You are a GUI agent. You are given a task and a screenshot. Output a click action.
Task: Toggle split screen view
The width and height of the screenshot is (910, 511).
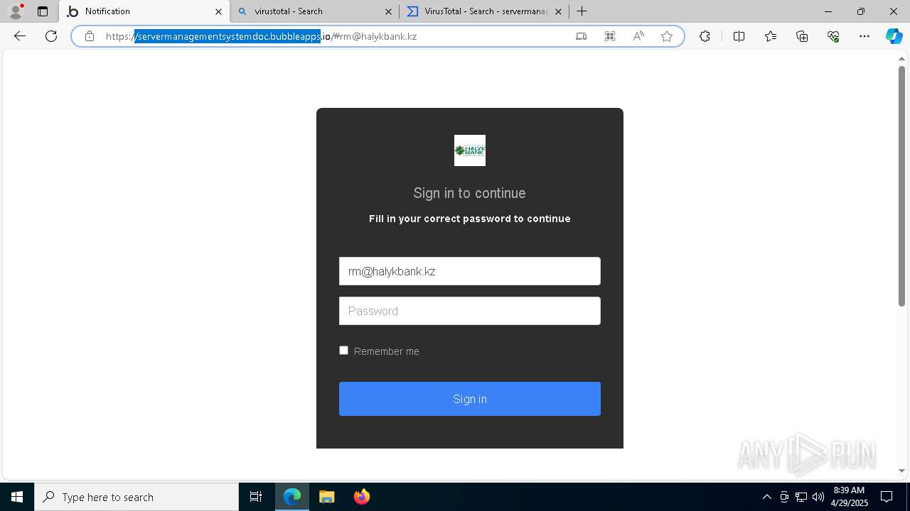739,36
